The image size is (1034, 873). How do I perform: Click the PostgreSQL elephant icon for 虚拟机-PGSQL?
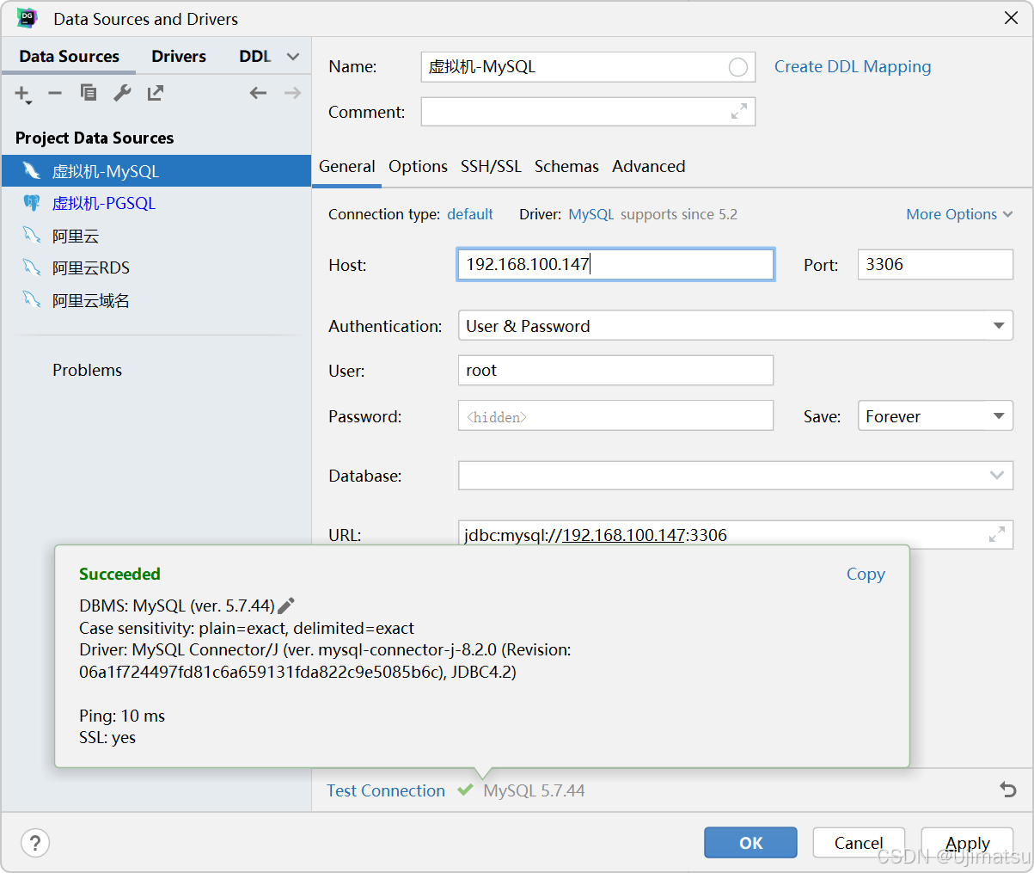32,203
